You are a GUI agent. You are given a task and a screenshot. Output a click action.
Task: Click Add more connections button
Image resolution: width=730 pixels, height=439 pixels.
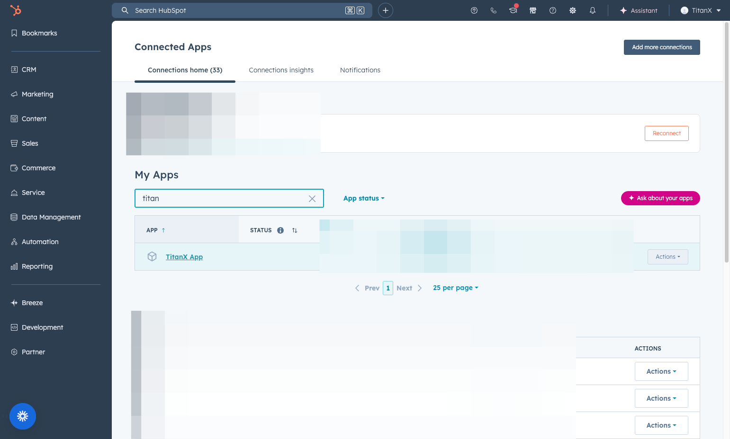point(662,47)
